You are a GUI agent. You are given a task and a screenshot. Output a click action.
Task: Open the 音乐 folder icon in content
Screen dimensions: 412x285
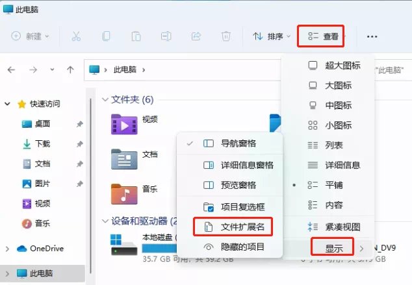124,194
